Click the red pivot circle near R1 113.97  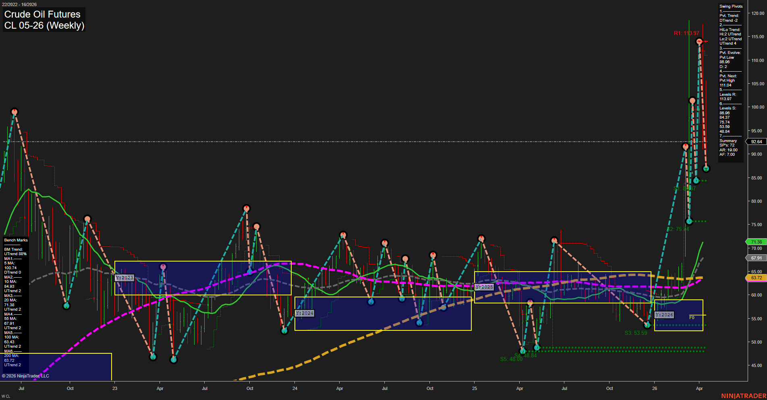(x=699, y=41)
